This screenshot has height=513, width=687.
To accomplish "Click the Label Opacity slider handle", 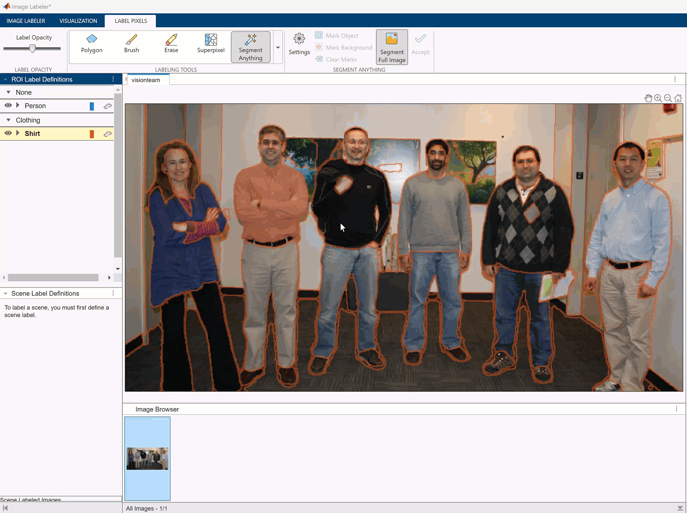I will (x=31, y=48).
